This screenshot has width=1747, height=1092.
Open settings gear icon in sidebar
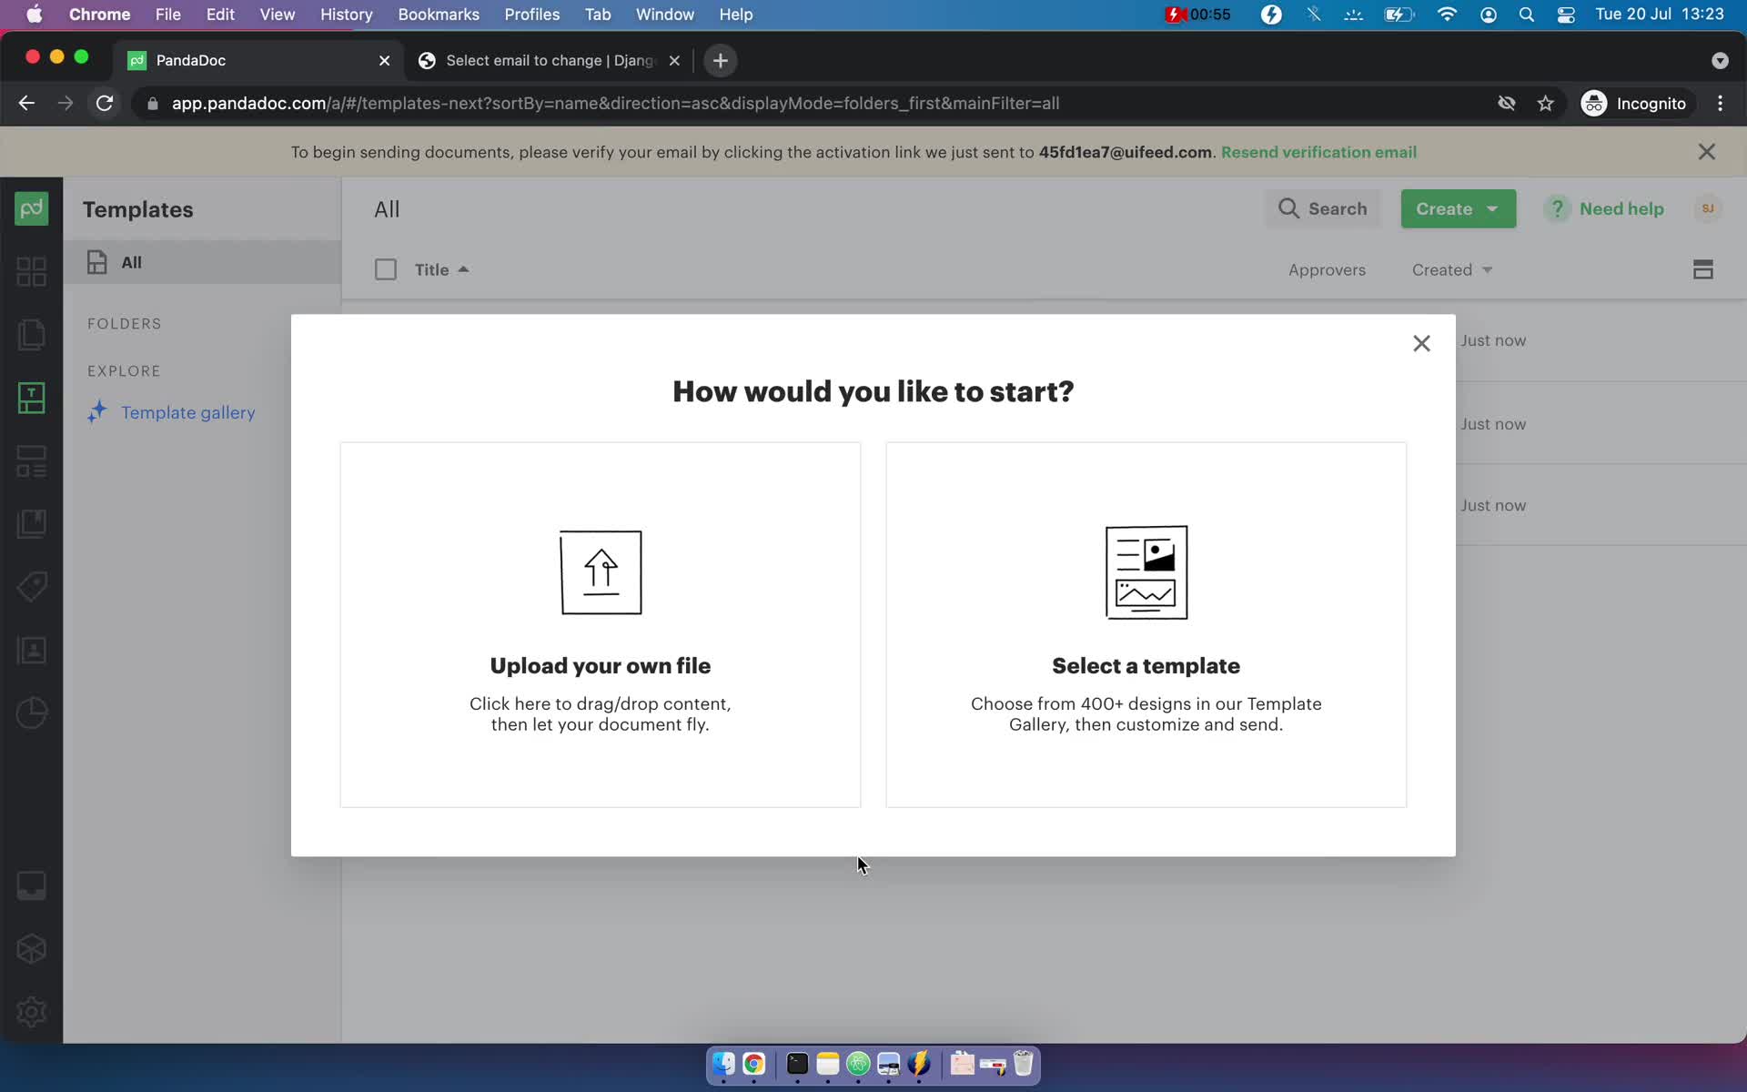pos(32,1014)
